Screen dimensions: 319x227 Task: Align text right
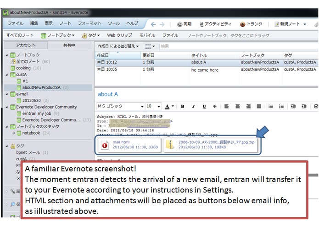point(248,106)
